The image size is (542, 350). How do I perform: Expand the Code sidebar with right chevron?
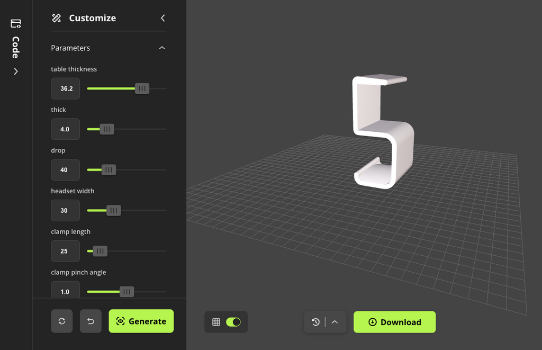pyautogui.click(x=15, y=71)
